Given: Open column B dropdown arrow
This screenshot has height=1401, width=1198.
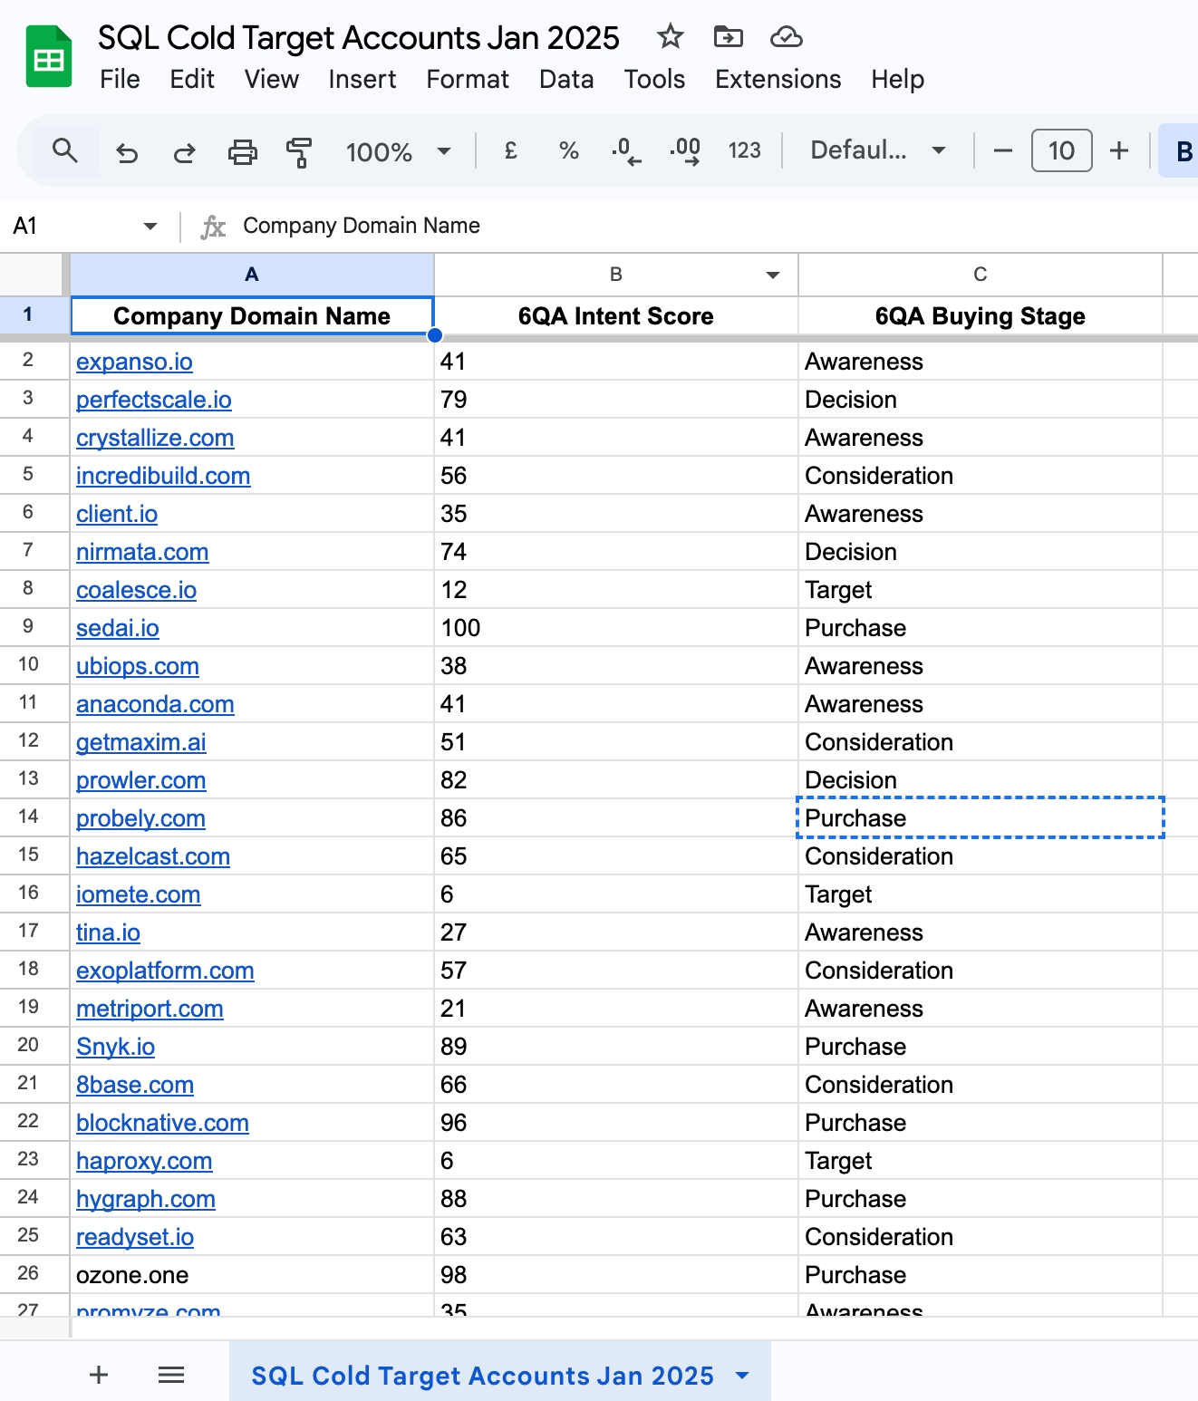Looking at the screenshot, I should (772, 275).
